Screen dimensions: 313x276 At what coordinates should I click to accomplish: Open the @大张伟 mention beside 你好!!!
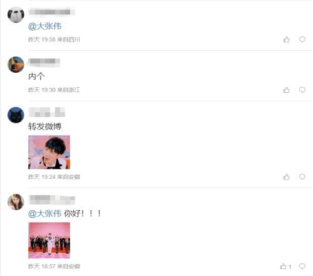tap(45, 213)
